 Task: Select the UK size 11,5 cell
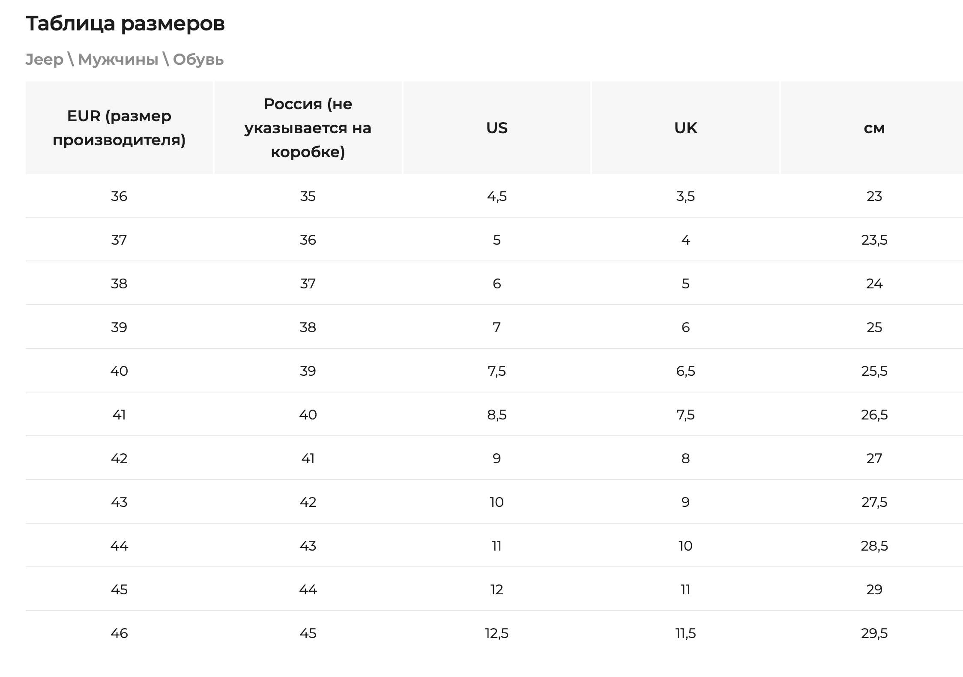685,633
